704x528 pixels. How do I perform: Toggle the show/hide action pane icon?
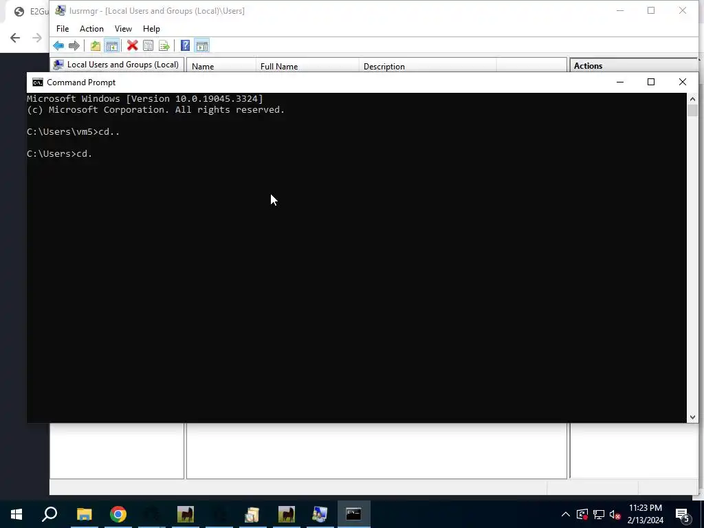click(x=202, y=45)
